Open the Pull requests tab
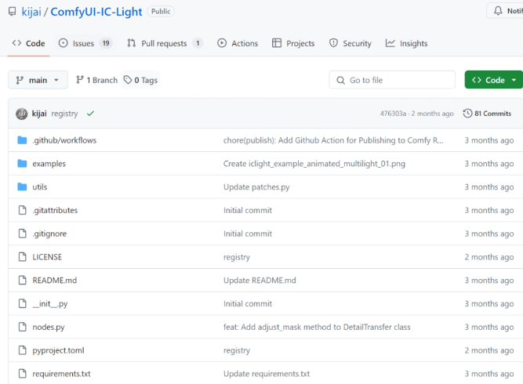Image resolution: width=523 pixels, height=384 pixels. coord(165,43)
